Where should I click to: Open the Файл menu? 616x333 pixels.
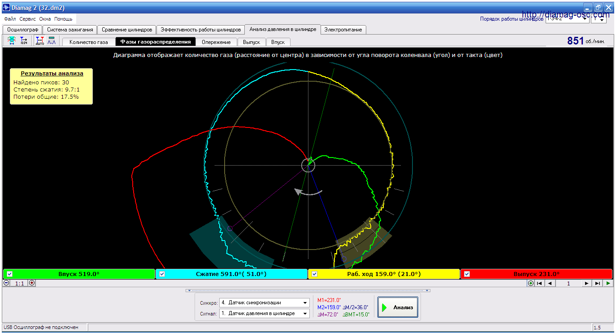(10, 19)
